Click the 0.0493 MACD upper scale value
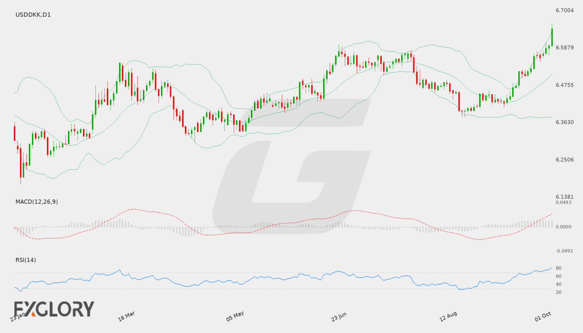 (564, 202)
